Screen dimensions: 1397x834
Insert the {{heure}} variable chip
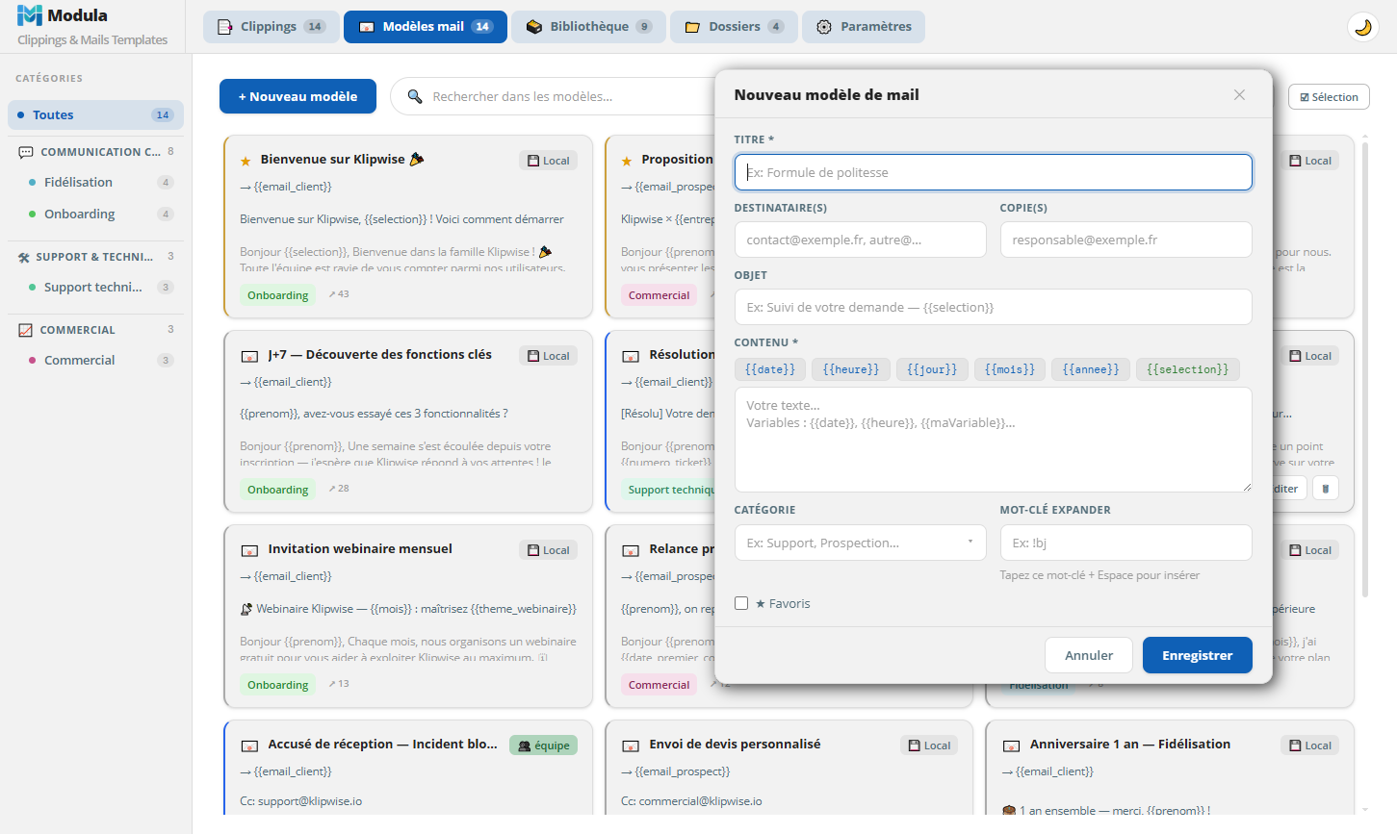tap(851, 369)
